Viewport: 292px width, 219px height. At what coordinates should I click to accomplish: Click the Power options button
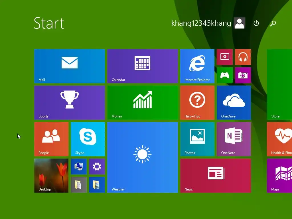point(256,23)
